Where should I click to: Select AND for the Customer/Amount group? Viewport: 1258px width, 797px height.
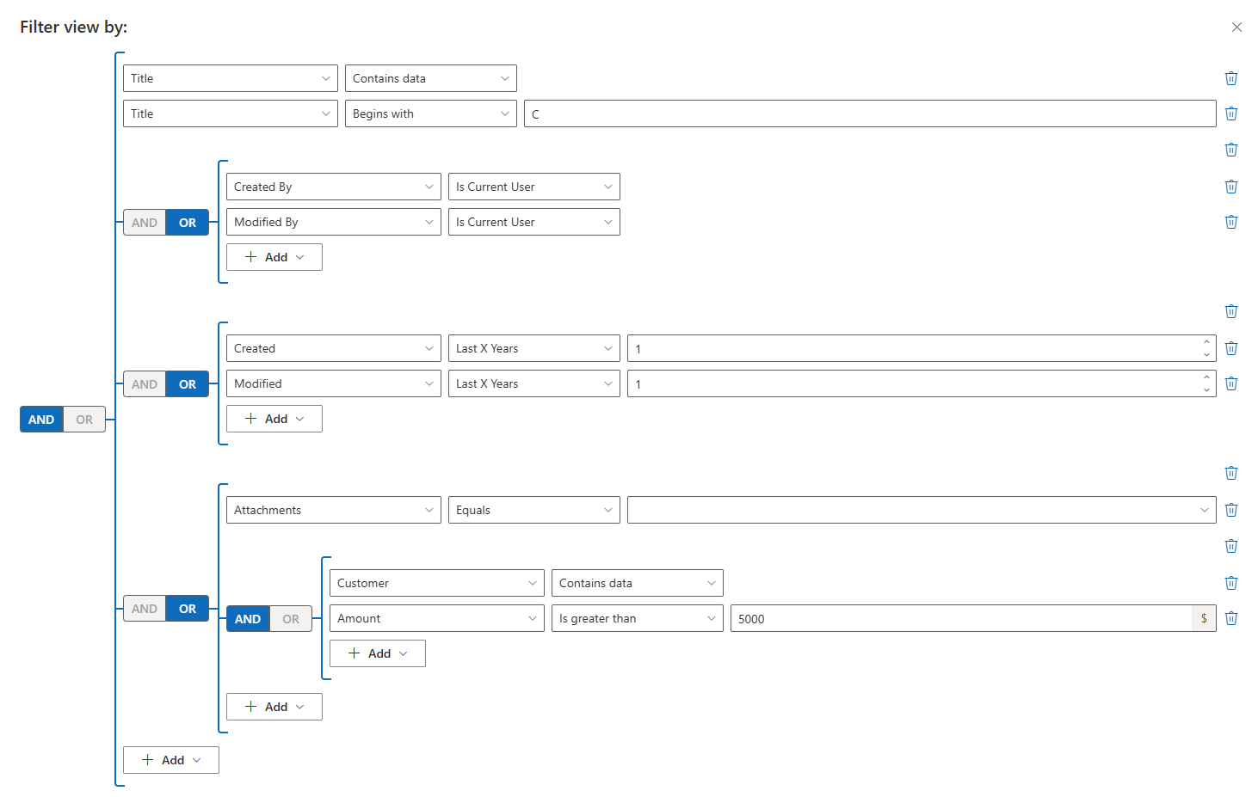(x=248, y=619)
